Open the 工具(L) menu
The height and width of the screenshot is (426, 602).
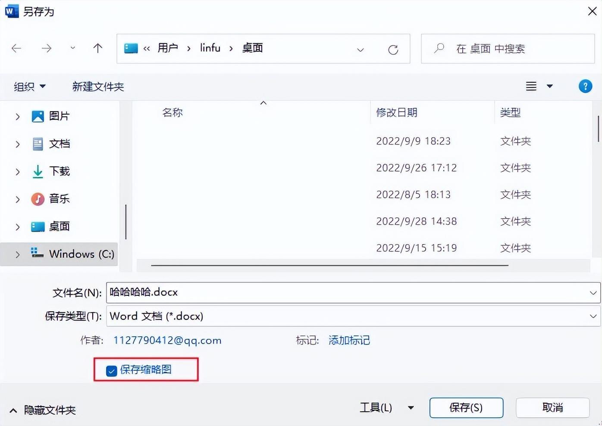click(386, 407)
